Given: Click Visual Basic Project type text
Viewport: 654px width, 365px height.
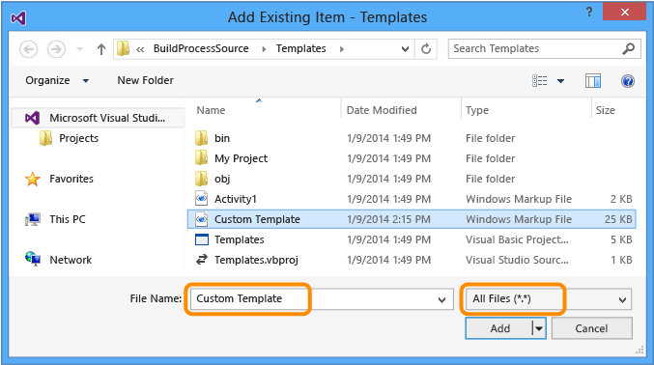Looking at the screenshot, I should tap(517, 239).
